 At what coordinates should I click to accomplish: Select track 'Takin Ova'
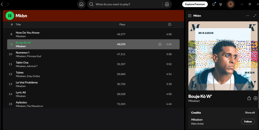click(22, 62)
